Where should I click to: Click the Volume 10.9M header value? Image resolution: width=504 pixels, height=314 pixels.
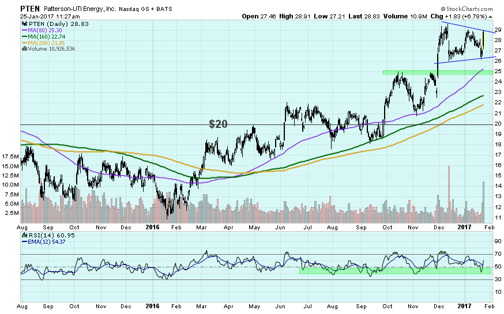(405, 16)
